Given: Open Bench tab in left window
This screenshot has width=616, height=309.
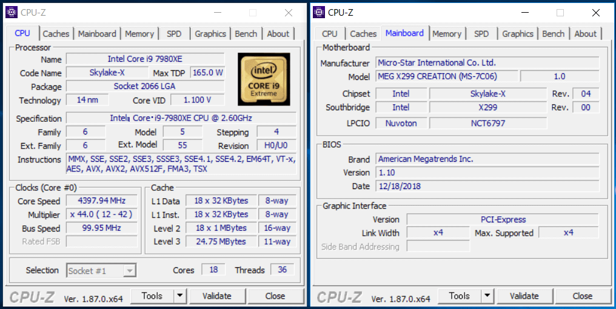Looking at the screenshot, I should click(246, 34).
